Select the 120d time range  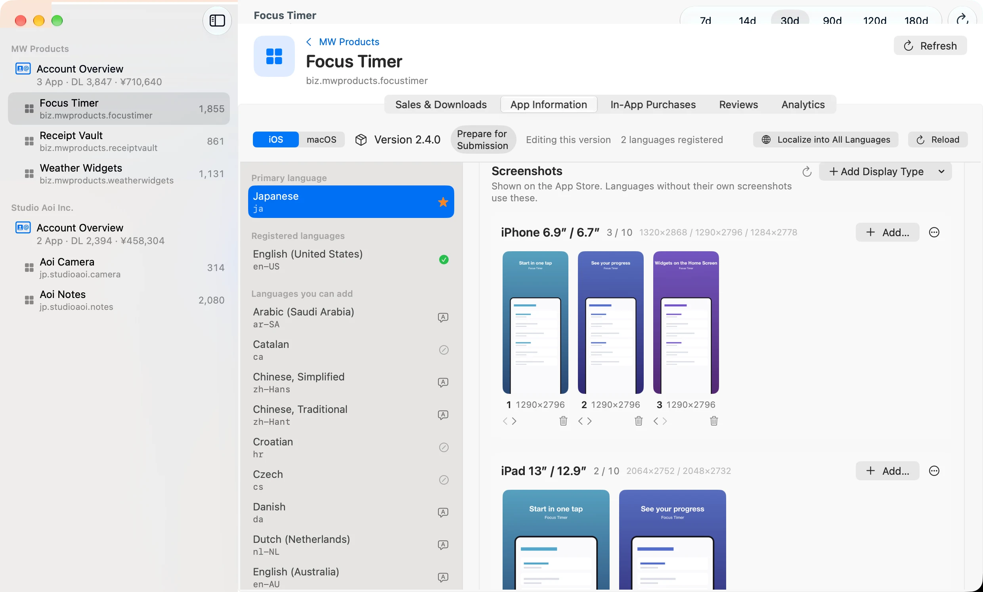tap(874, 20)
